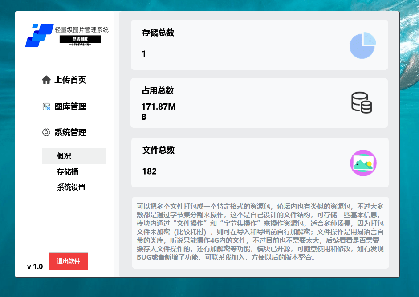The height and width of the screenshot is (297, 419).
Task: Select the 存储桶 submenu item
Action: [67, 171]
